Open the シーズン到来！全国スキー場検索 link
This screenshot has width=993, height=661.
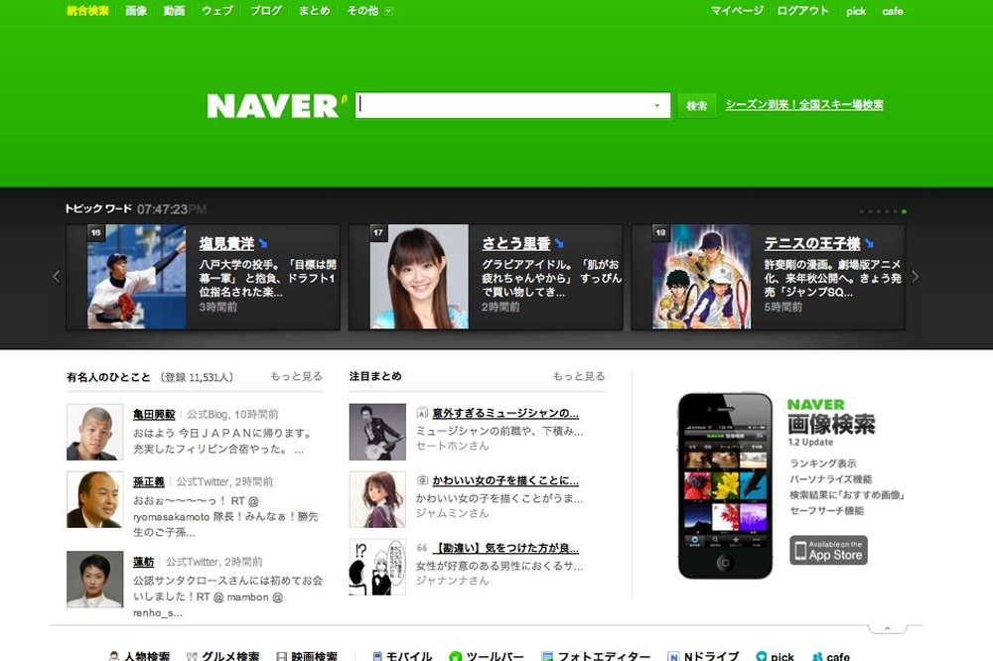tap(804, 104)
